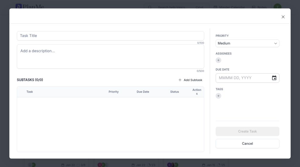Open the Priority dropdown showing Medium
Screen dimensions: 300x167
[247, 43]
